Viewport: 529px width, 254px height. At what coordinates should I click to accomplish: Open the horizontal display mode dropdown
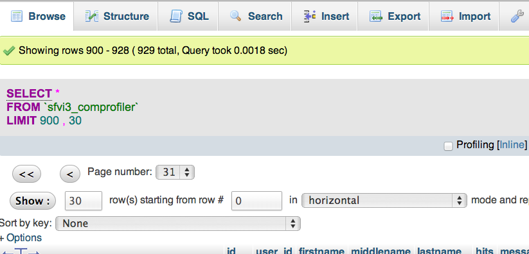coord(384,200)
